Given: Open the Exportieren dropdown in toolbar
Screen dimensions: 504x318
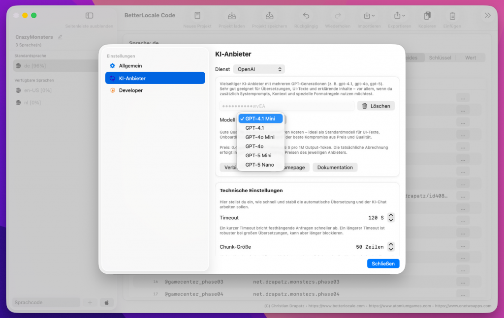Looking at the screenshot, I should tap(399, 16).
